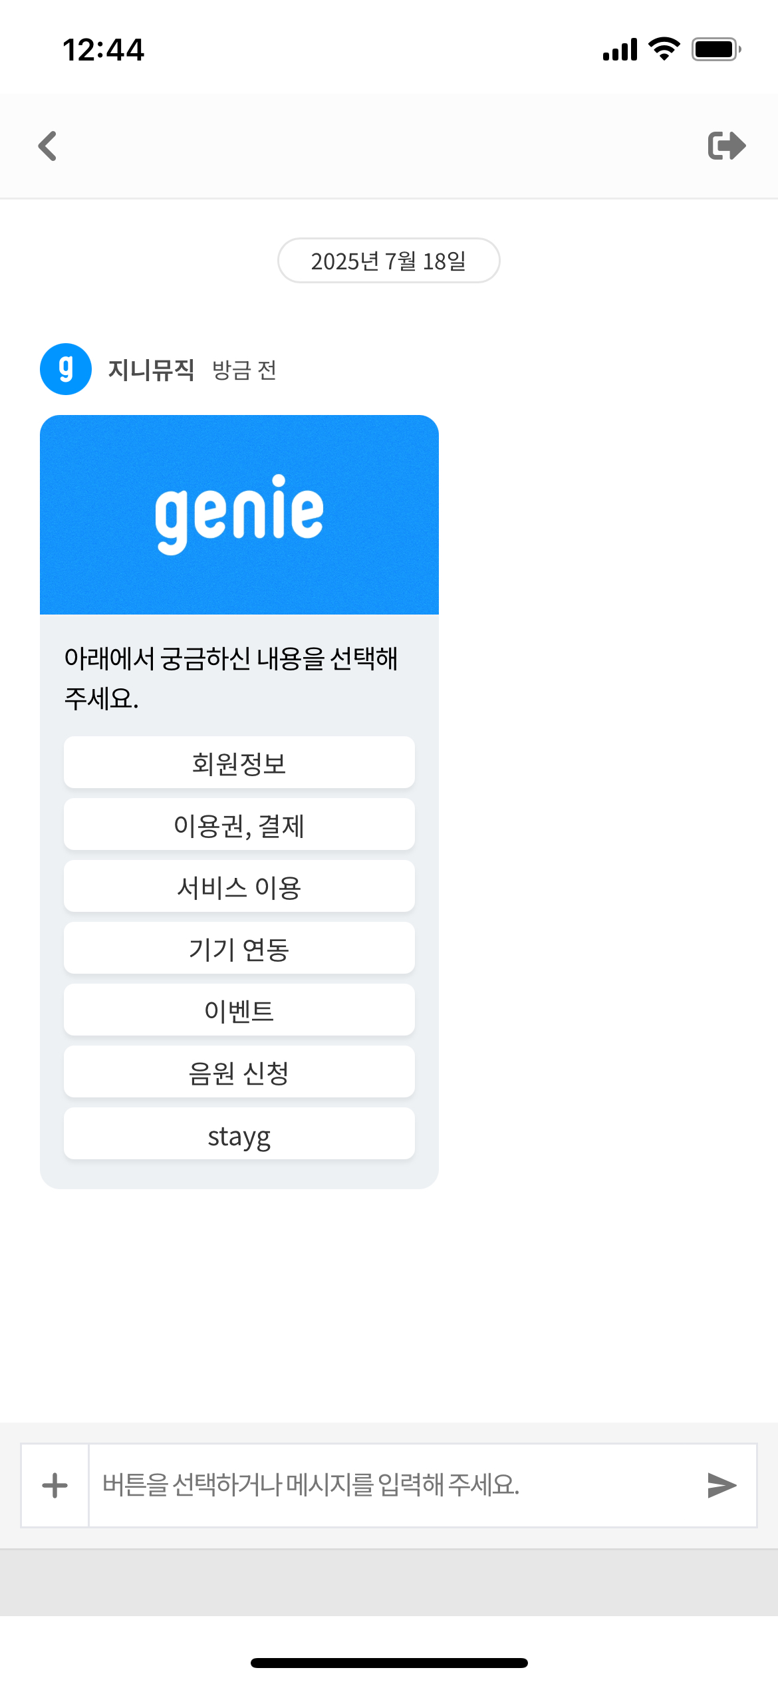Tap the home indicator bar

[389, 1663]
